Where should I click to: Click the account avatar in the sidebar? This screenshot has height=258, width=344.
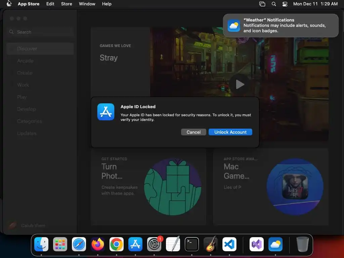[12, 225]
